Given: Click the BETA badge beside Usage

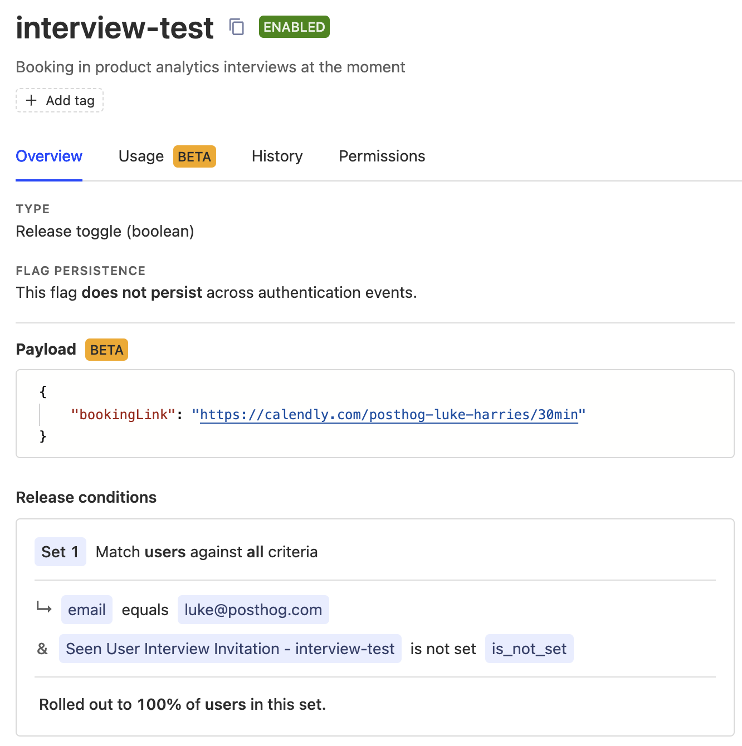Looking at the screenshot, I should point(194,157).
